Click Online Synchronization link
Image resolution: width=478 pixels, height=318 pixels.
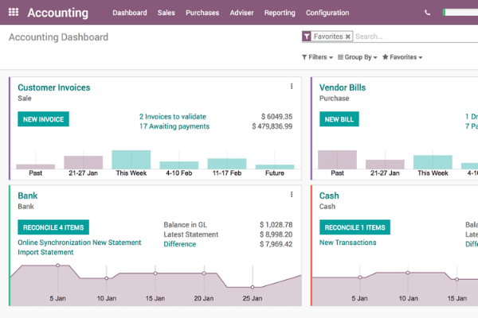pyautogui.click(x=54, y=242)
